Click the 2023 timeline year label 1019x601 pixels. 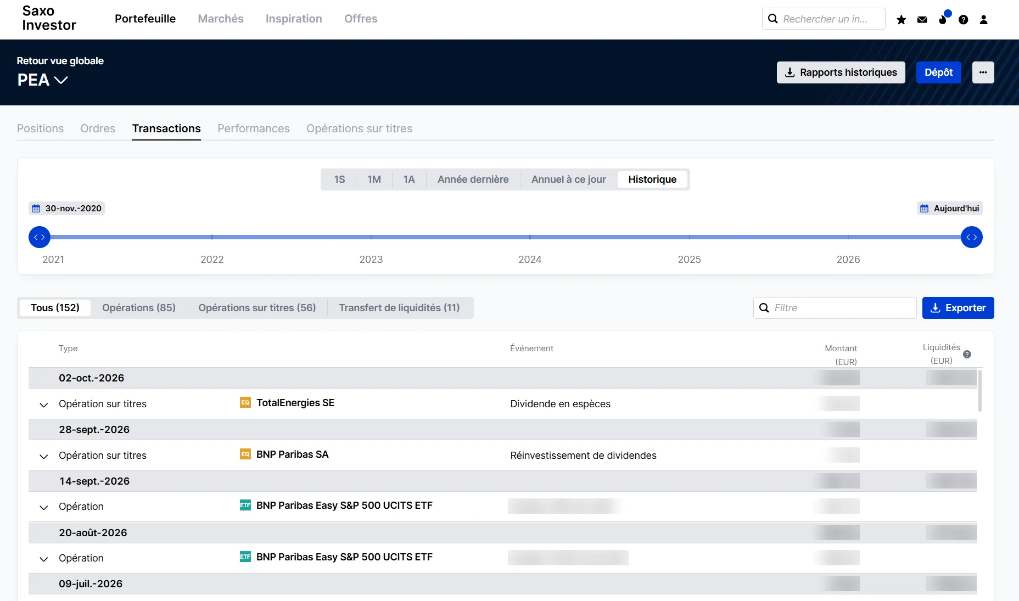point(371,260)
